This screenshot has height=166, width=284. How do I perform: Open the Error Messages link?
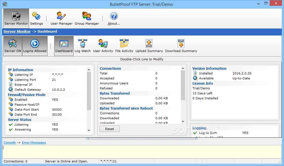point(34,142)
